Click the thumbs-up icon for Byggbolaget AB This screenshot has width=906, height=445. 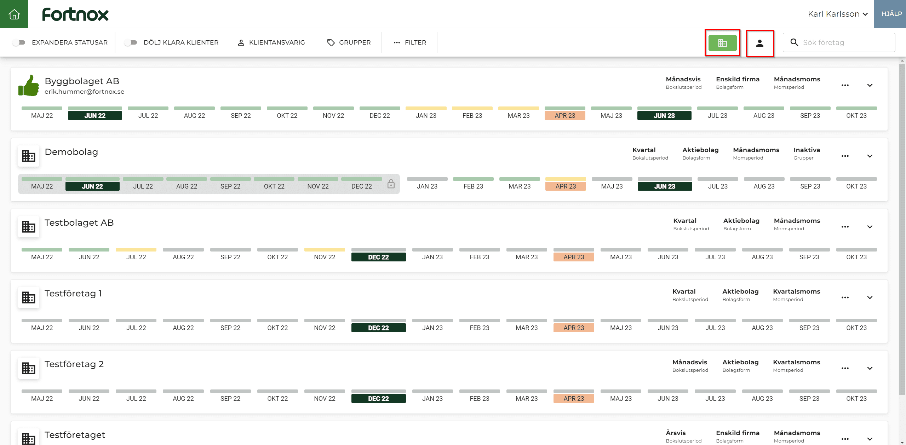pos(29,85)
